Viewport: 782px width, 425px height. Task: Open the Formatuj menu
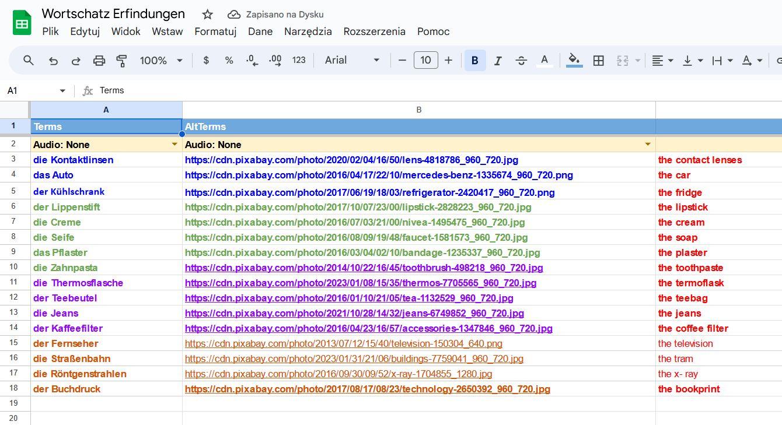point(215,31)
